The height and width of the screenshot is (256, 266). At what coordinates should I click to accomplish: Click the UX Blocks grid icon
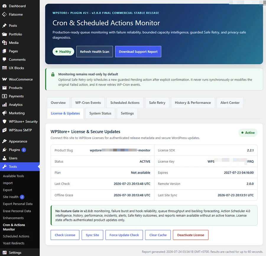click(x=4, y=68)
